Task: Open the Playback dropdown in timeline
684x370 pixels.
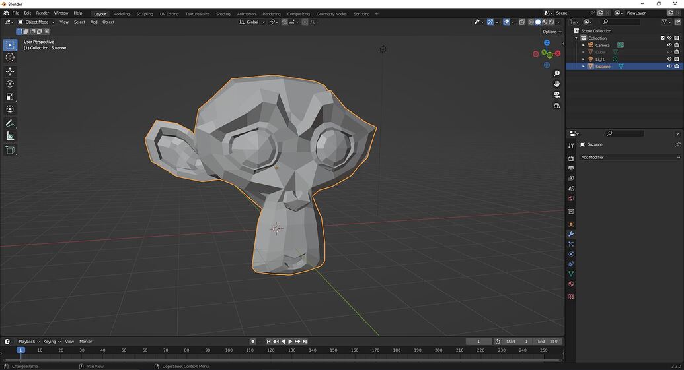Action: tap(29, 342)
